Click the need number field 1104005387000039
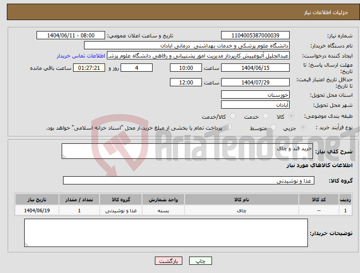Image resolution: width=360 pixels, height=273 pixels. pos(255,35)
